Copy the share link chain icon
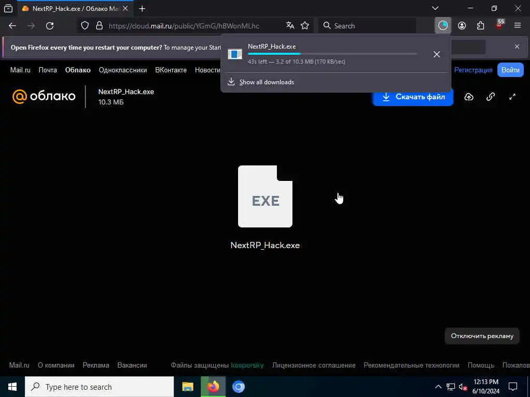The image size is (530, 397). point(491,97)
